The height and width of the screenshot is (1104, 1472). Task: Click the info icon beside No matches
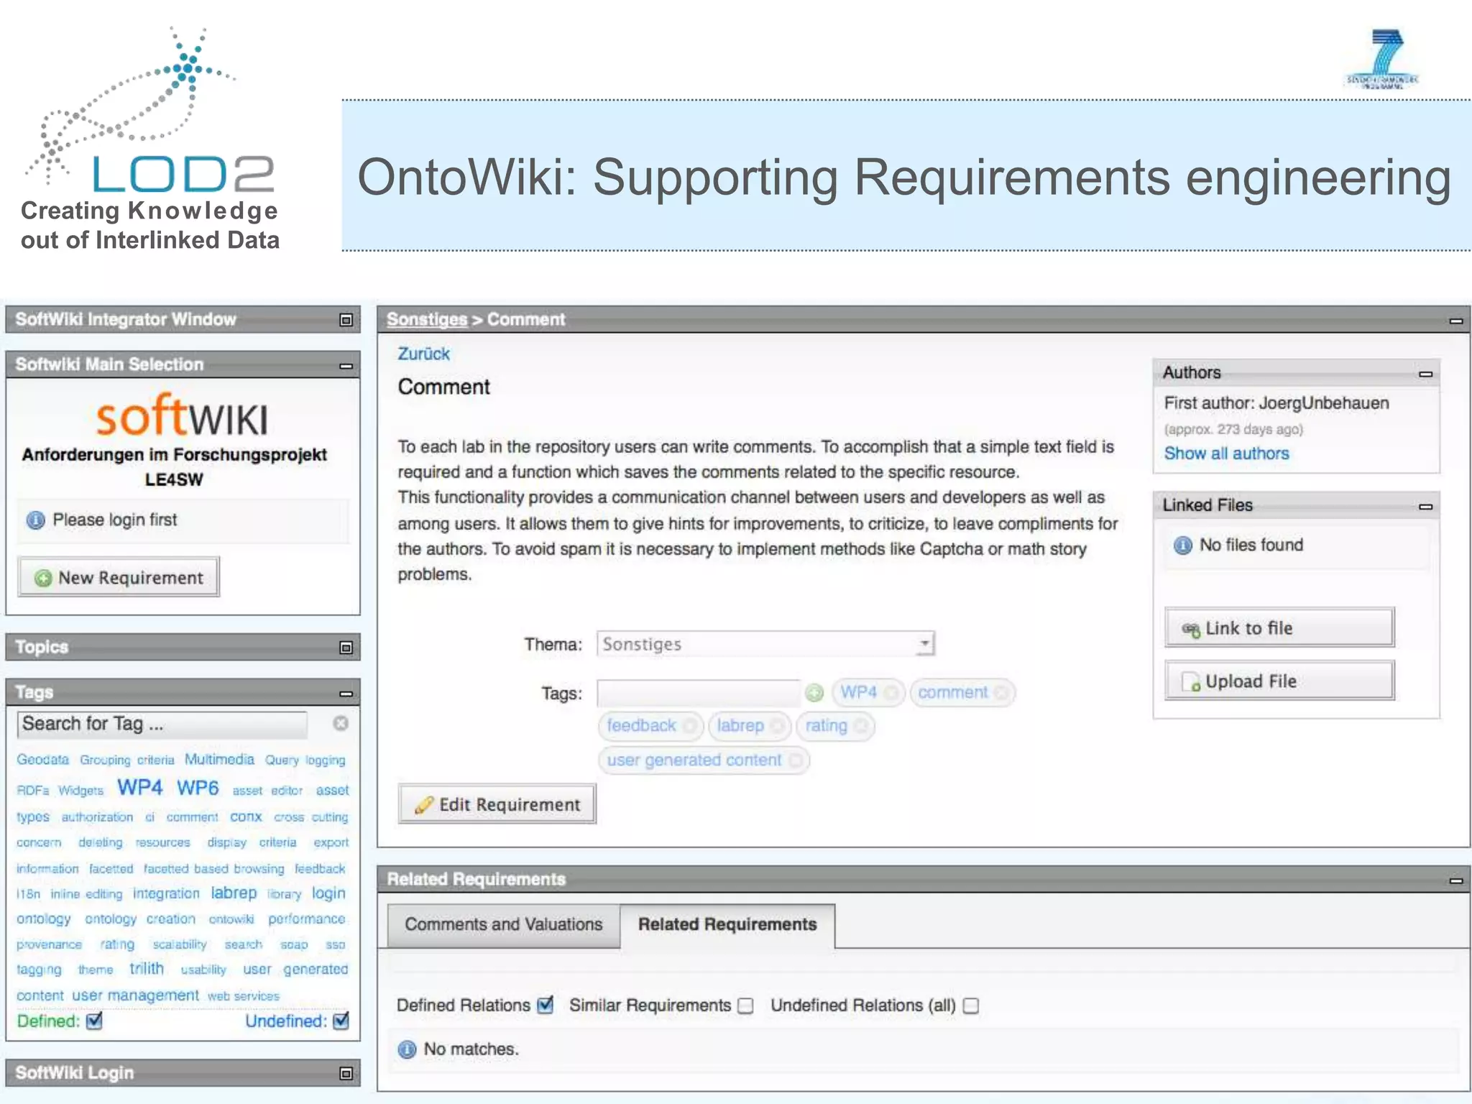tap(407, 1049)
